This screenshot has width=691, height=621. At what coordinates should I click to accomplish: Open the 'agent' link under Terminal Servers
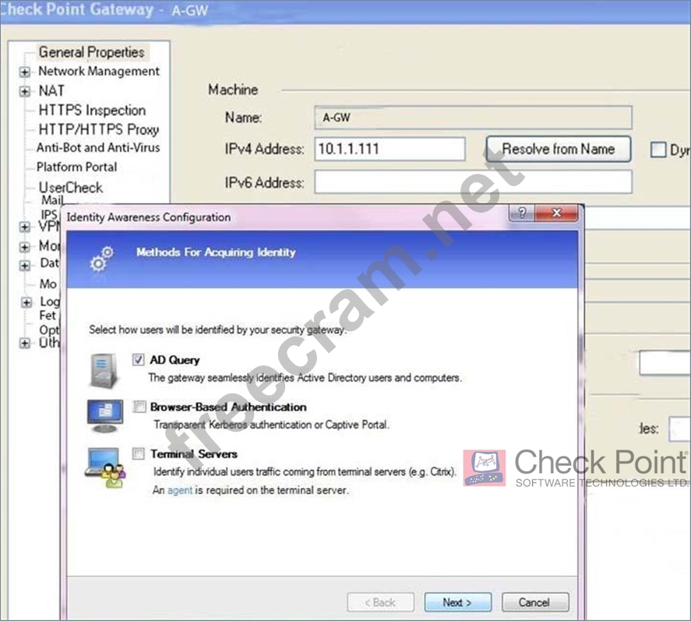click(180, 490)
